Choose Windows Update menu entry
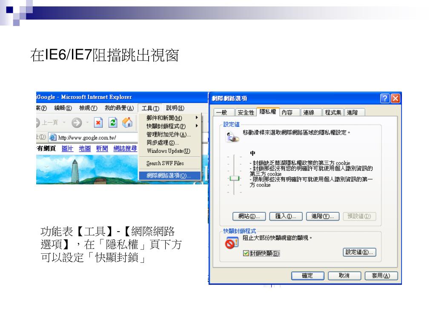The height and width of the screenshot is (327, 436). [x=169, y=151]
